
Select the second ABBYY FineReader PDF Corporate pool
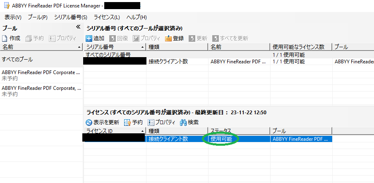pos(41,91)
